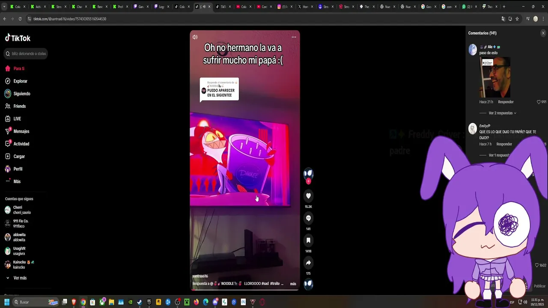Open followed account aldowita
Screen dimensions: 548x308
(x=15, y=237)
